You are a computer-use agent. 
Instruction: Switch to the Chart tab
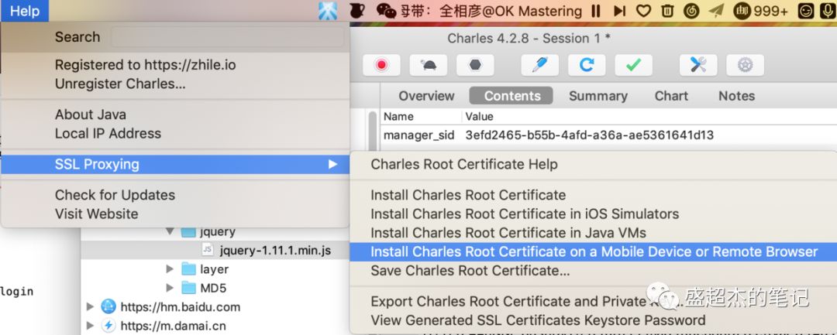tap(671, 96)
